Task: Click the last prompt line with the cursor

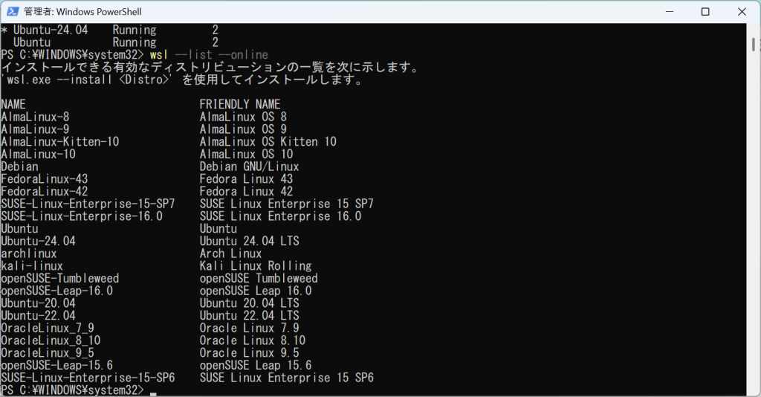Action: [74, 390]
